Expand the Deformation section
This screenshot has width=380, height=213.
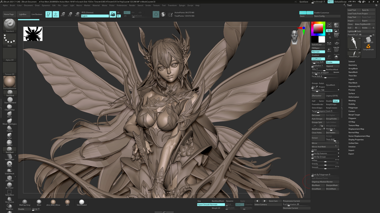tap(354, 97)
